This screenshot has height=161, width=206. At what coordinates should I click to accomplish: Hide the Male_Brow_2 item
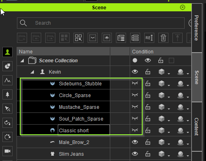tap(135, 142)
